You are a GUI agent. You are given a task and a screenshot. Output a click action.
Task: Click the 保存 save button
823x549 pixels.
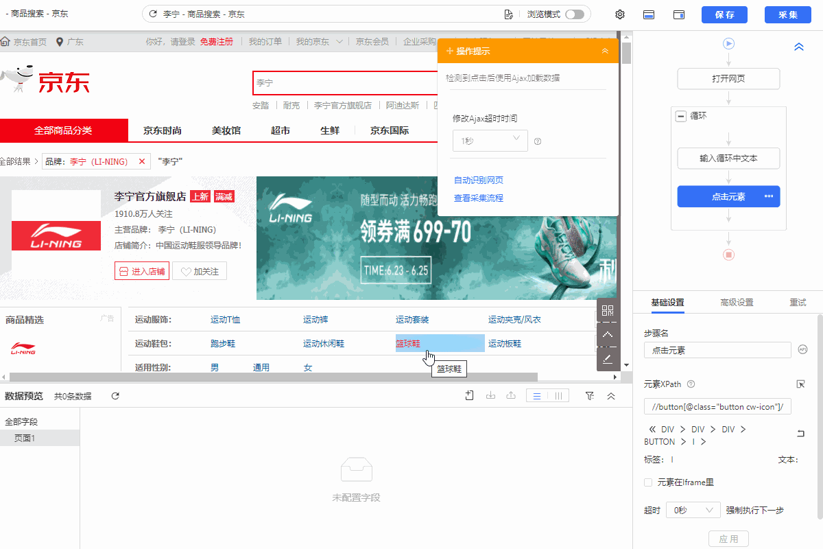tap(724, 14)
